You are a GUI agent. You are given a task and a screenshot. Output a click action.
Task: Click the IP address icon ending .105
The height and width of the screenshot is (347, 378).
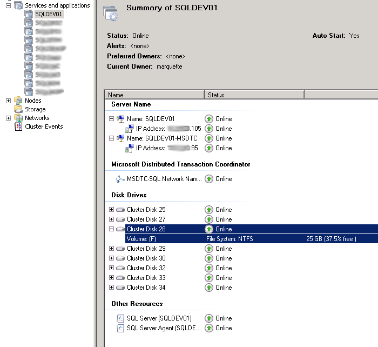point(130,129)
